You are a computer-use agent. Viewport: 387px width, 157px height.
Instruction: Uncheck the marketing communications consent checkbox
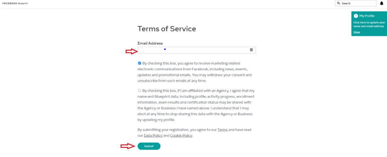click(x=139, y=63)
